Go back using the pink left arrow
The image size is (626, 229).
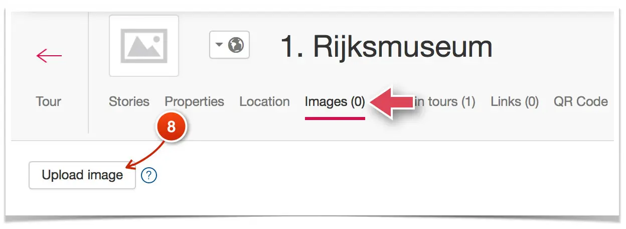point(49,55)
